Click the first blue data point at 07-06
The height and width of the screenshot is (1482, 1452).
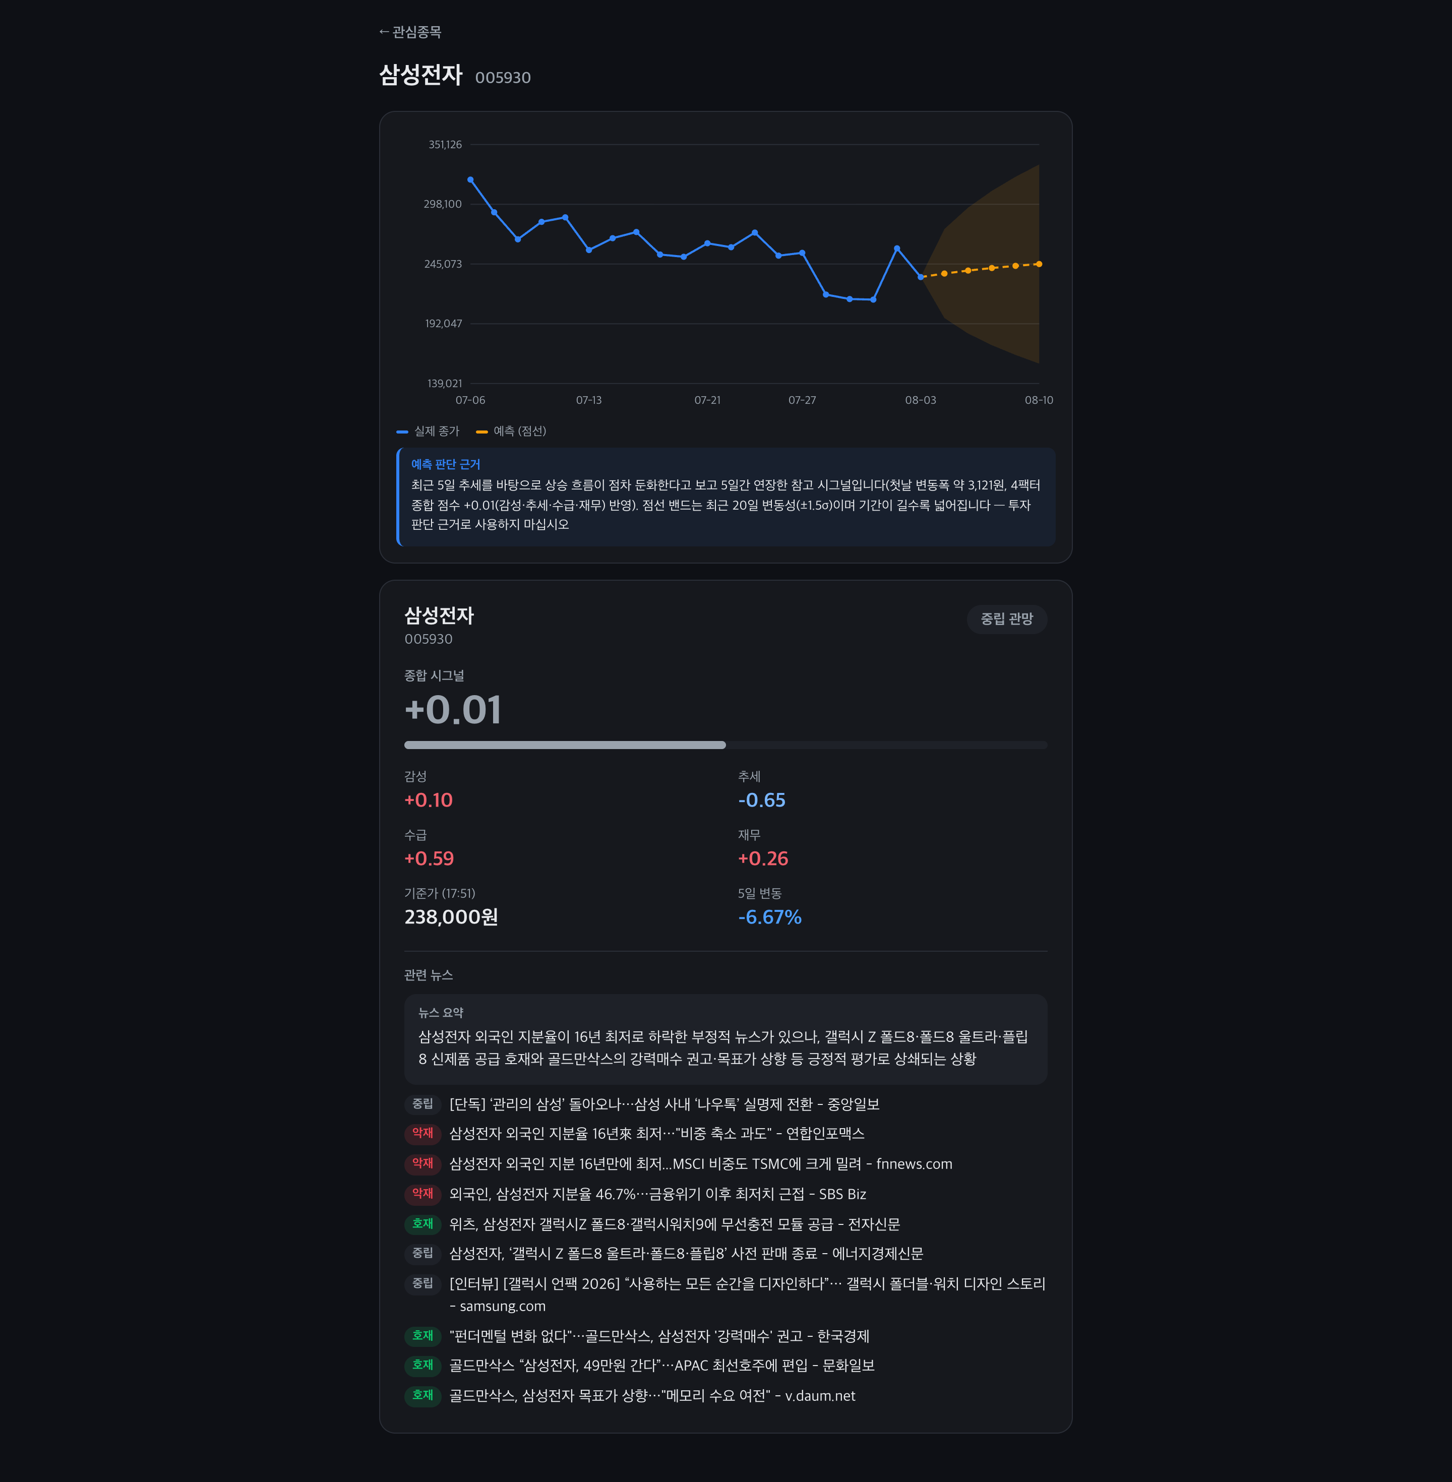(x=470, y=180)
